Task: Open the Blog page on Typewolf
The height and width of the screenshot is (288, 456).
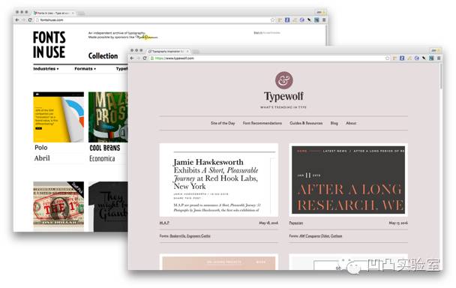Action: click(334, 123)
